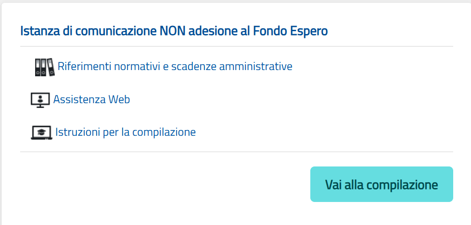Open Riferimenti normativi e scadenze amministrative link

tap(175, 66)
